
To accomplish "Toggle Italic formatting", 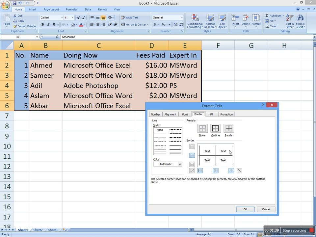I will coord(48,25).
